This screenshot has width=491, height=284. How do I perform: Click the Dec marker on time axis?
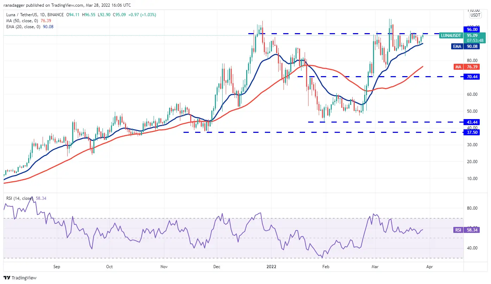[x=217, y=267]
